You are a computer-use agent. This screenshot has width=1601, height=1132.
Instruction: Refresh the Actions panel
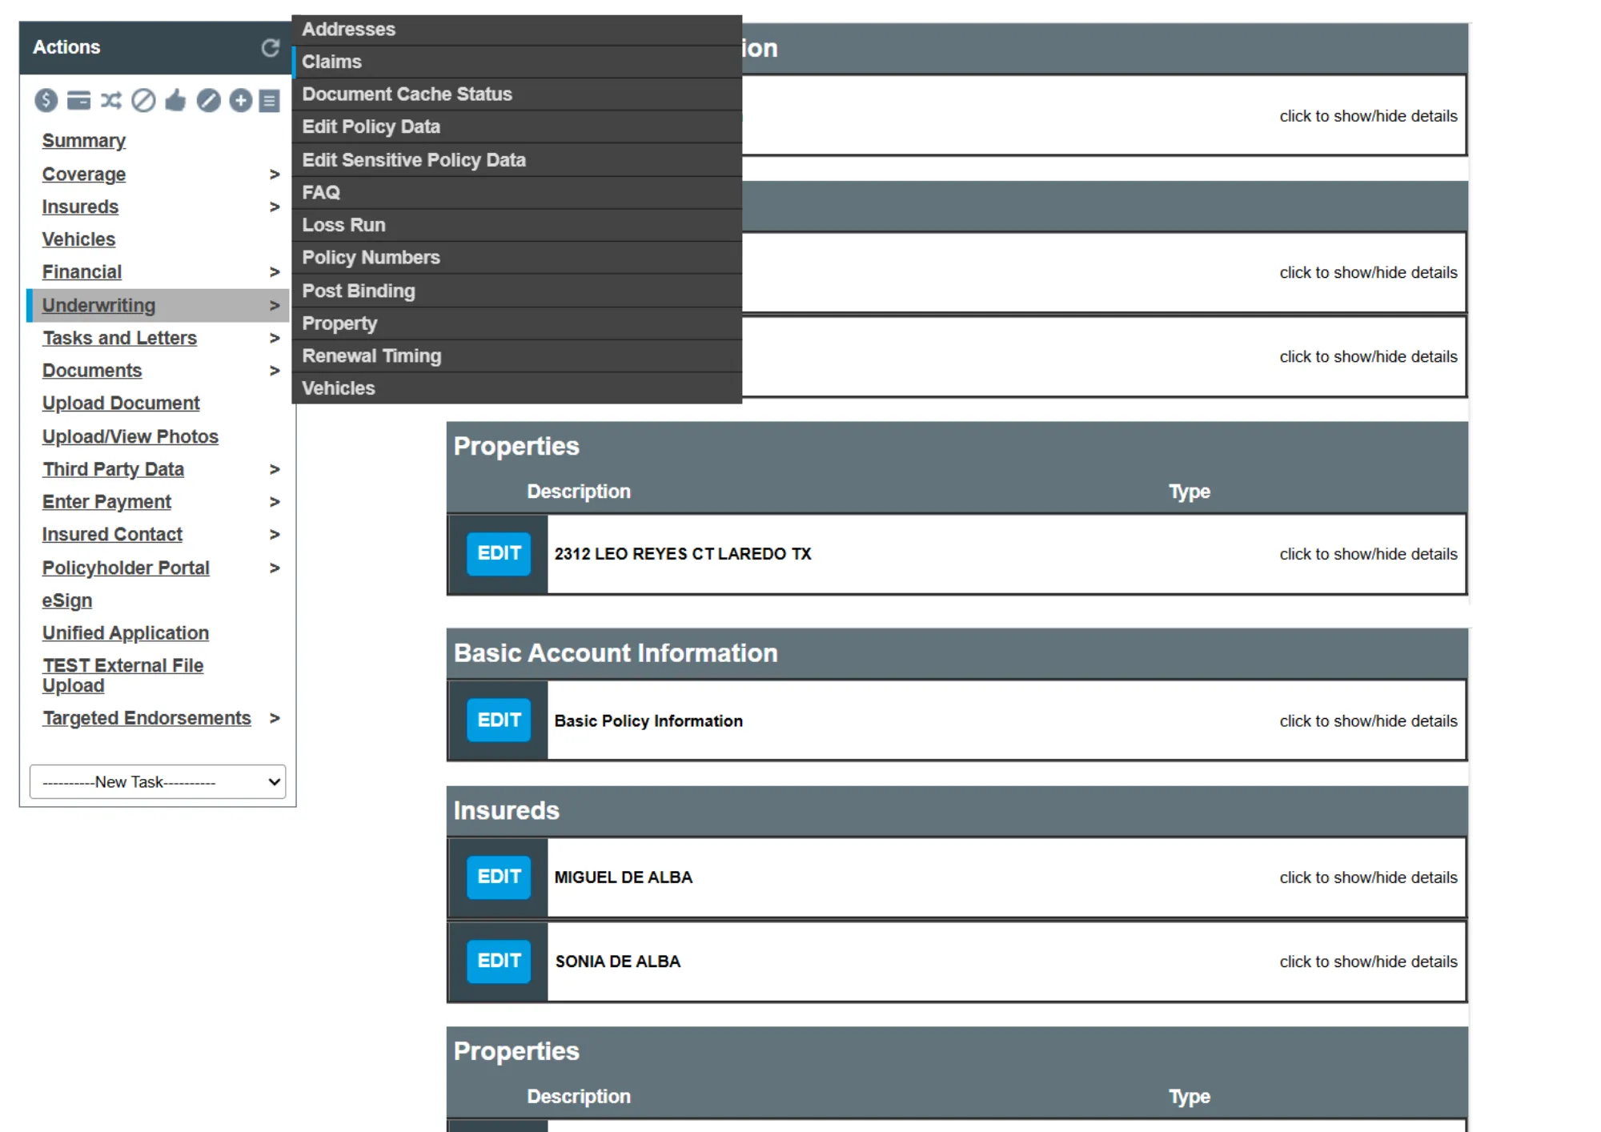pyautogui.click(x=269, y=48)
